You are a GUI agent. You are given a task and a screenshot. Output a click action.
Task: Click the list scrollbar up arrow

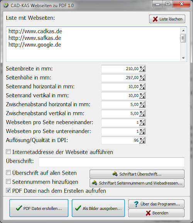click(x=183, y=31)
